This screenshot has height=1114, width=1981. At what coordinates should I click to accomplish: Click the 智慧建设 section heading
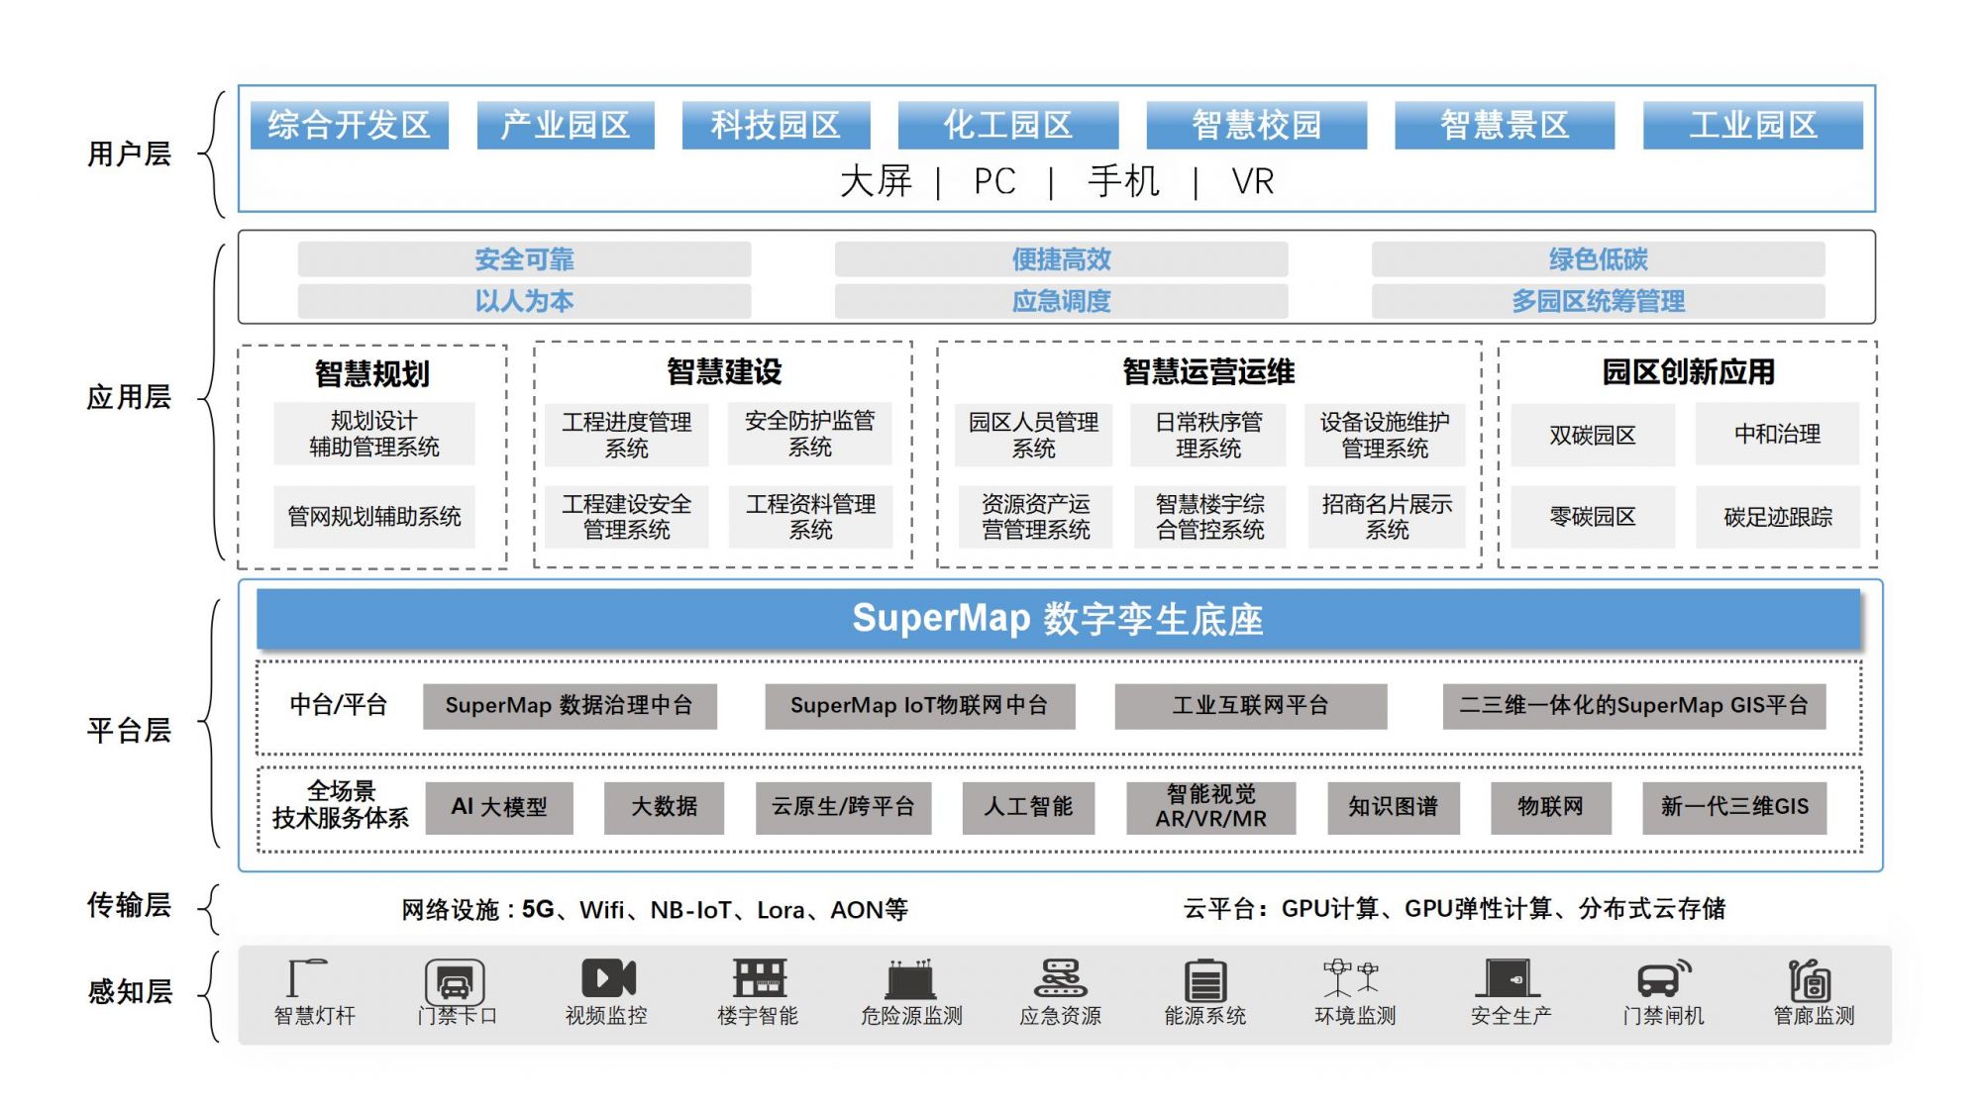[724, 372]
